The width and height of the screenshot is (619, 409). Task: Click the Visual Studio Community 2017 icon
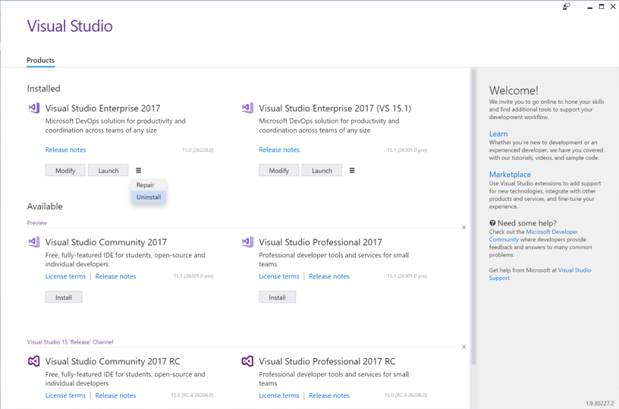pyautogui.click(x=34, y=243)
